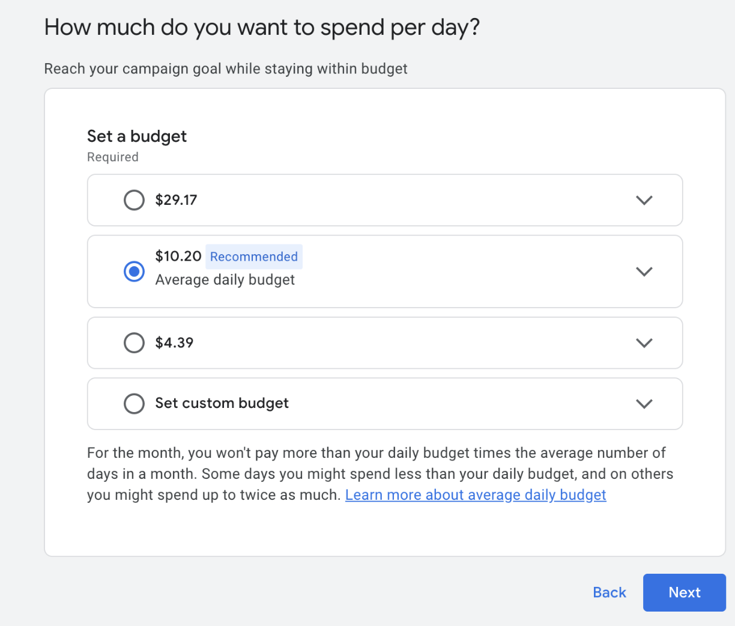Open Learn more about average daily budget
The image size is (735, 626).
click(475, 495)
